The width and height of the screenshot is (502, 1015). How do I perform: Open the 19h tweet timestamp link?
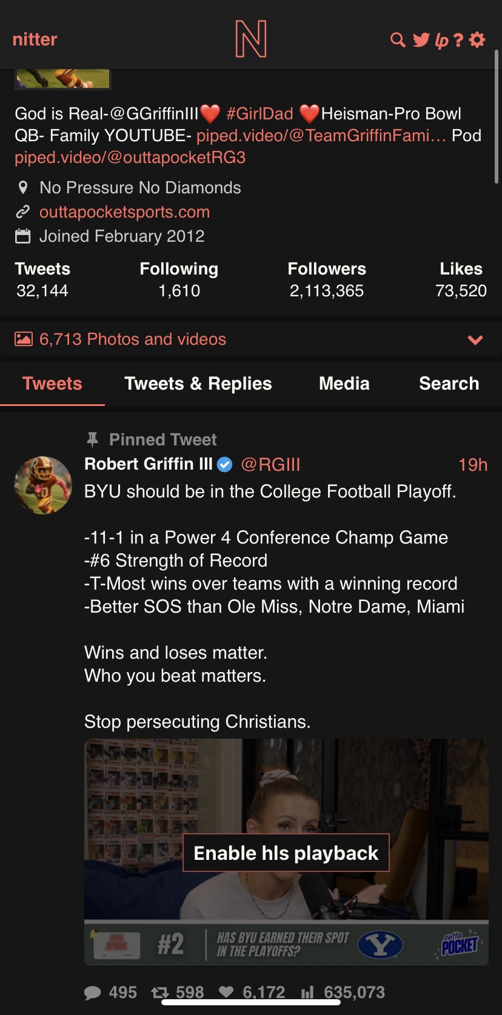472,465
